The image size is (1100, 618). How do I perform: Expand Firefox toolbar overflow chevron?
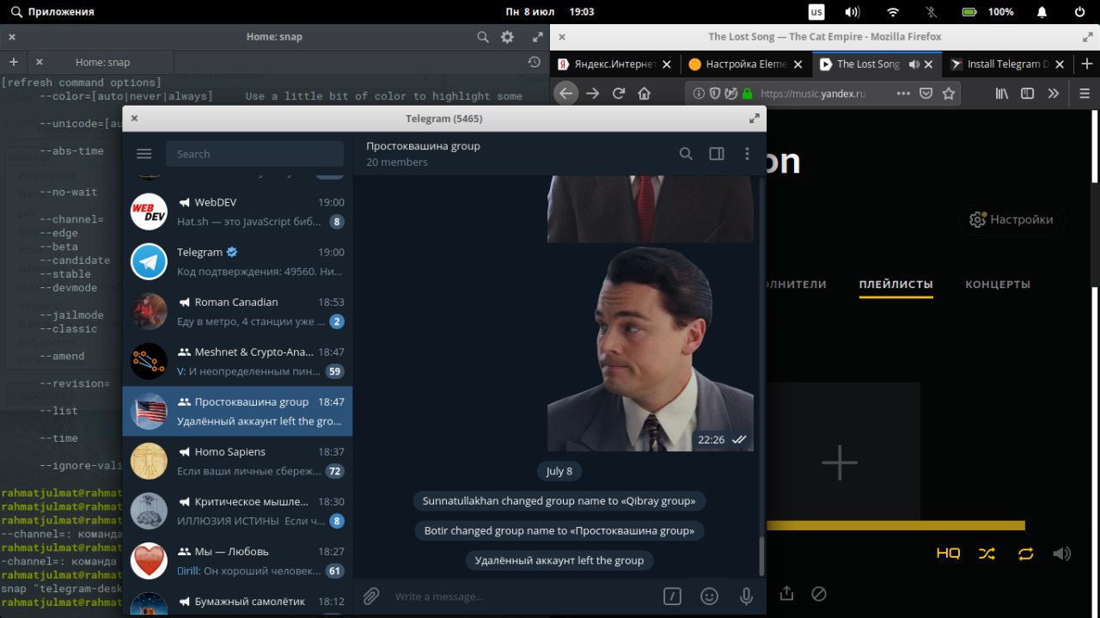point(1054,94)
